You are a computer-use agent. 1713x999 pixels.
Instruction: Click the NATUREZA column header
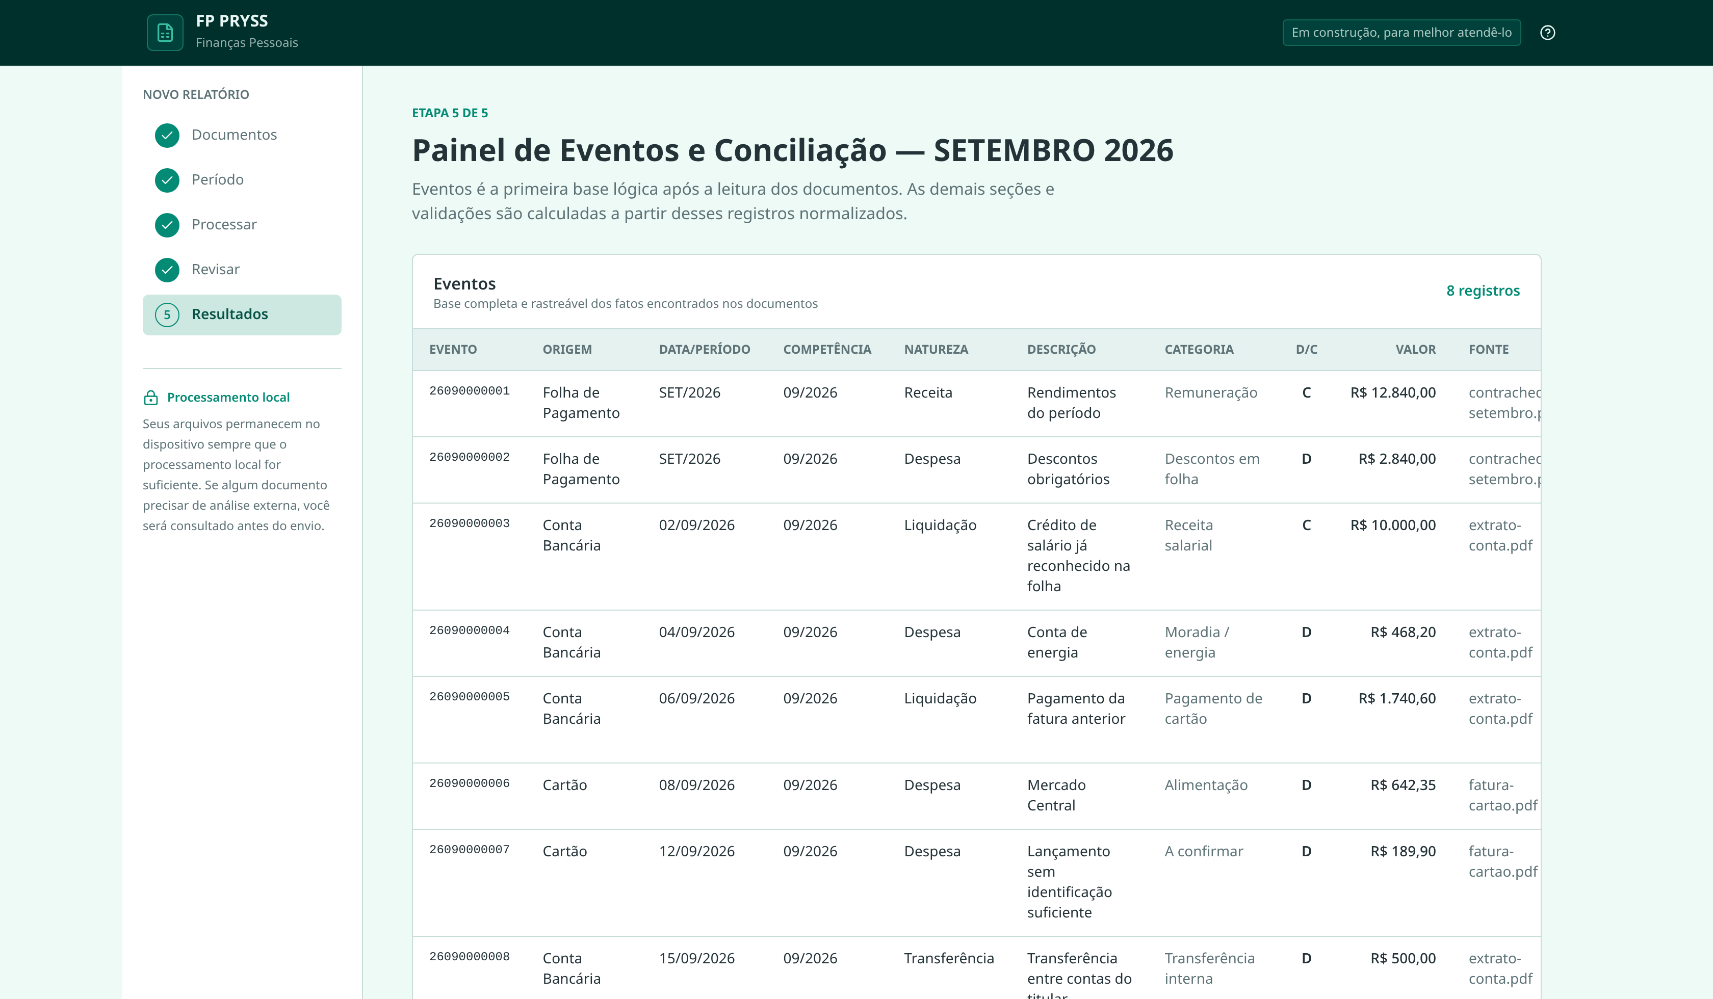point(936,349)
